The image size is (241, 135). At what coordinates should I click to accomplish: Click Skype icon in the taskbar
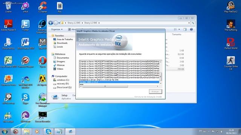tap(49, 132)
